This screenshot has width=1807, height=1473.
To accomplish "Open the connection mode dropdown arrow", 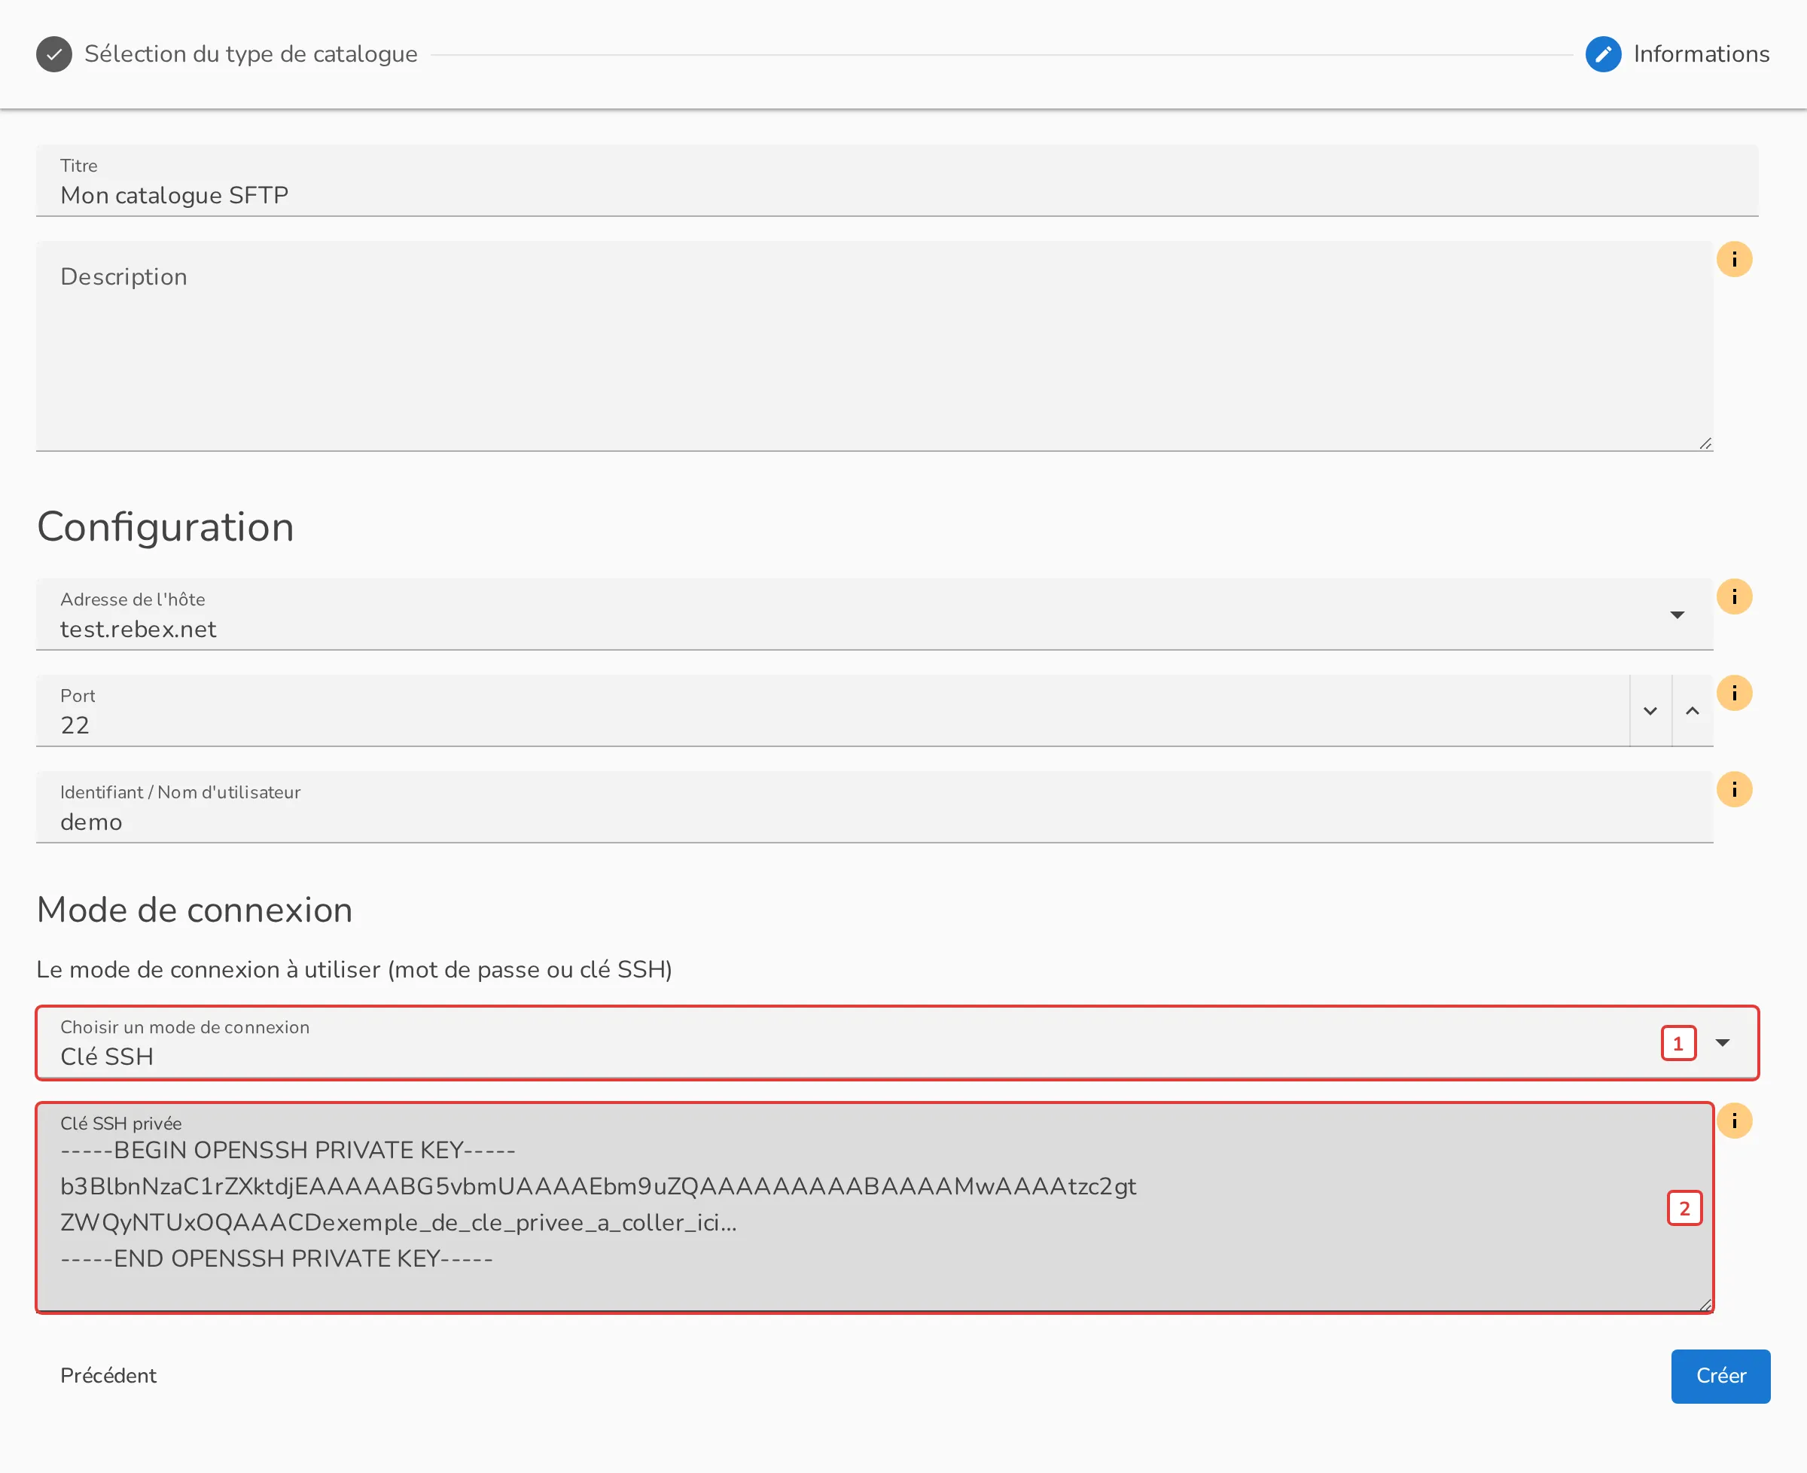I will 1722,1043.
